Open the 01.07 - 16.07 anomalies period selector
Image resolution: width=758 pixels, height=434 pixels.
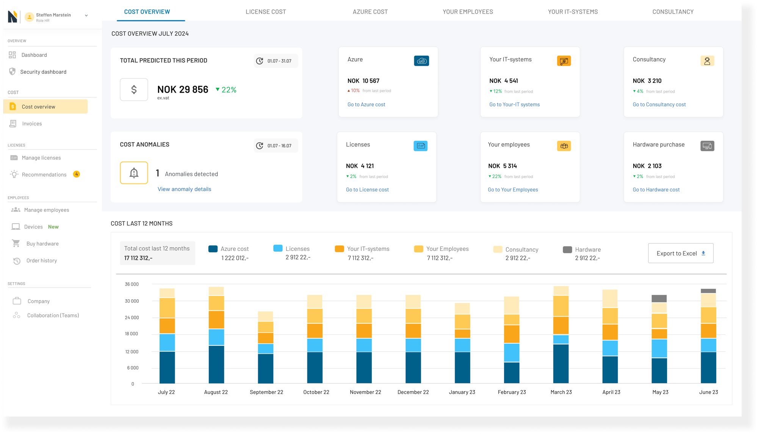point(276,146)
